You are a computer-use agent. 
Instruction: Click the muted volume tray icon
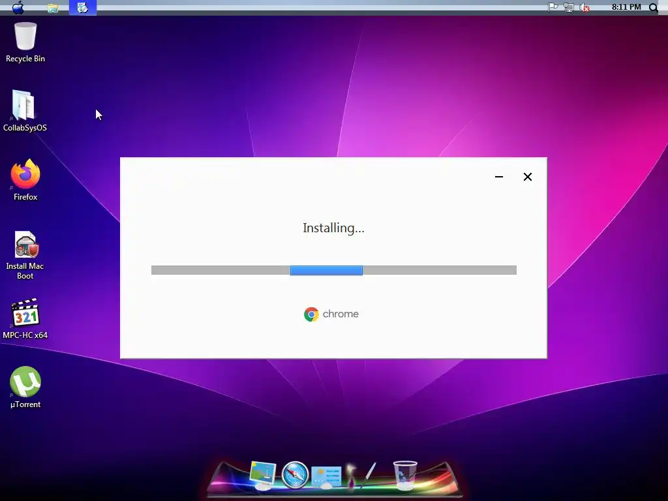click(x=584, y=8)
